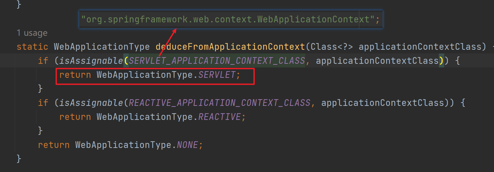Click applicationContextClass parameter in signature
This screenshot has height=172, width=494.
(420, 47)
